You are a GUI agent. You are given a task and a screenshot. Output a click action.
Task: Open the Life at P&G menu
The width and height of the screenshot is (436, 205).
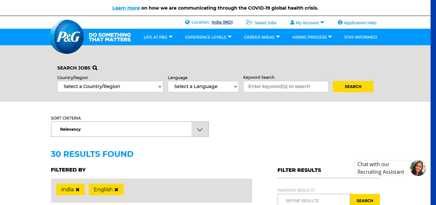pyautogui.click(x=158, y=37)
